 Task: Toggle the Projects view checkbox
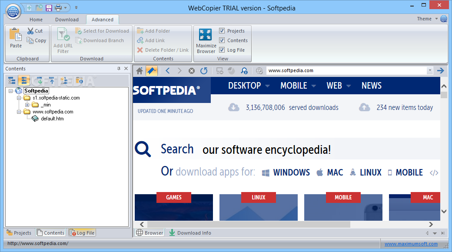[222, 30]
